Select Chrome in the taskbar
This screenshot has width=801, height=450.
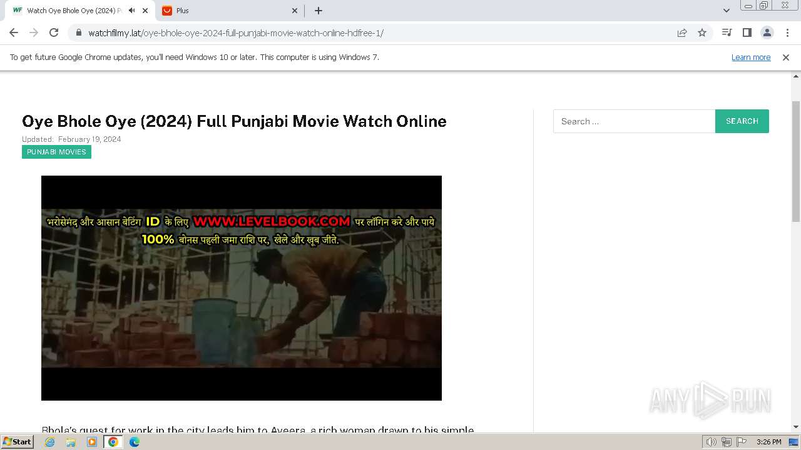coord(113,442)
